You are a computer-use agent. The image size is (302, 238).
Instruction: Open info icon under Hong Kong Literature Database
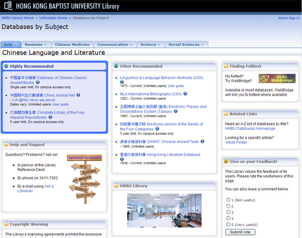pos(122,159)
